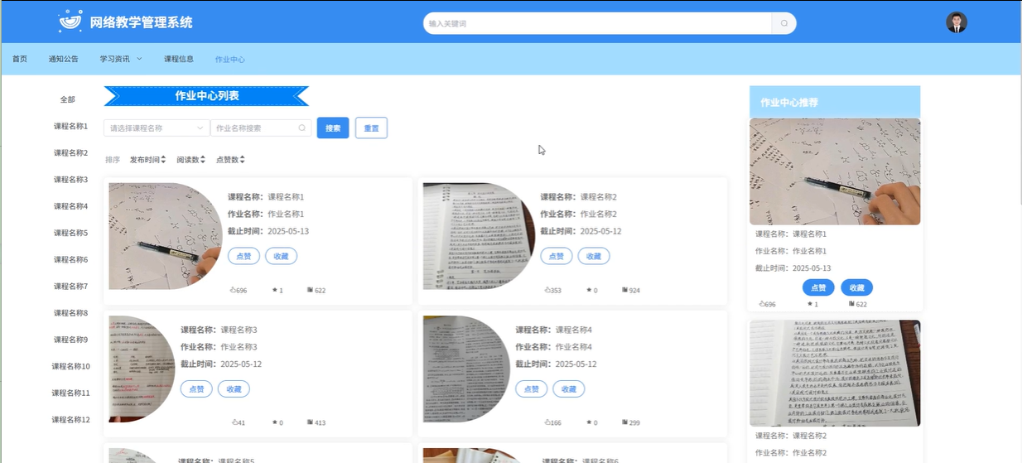Click 点赞 on the 课程名称1 card
Screen dimensions: 1022x463
pos(243,257)
